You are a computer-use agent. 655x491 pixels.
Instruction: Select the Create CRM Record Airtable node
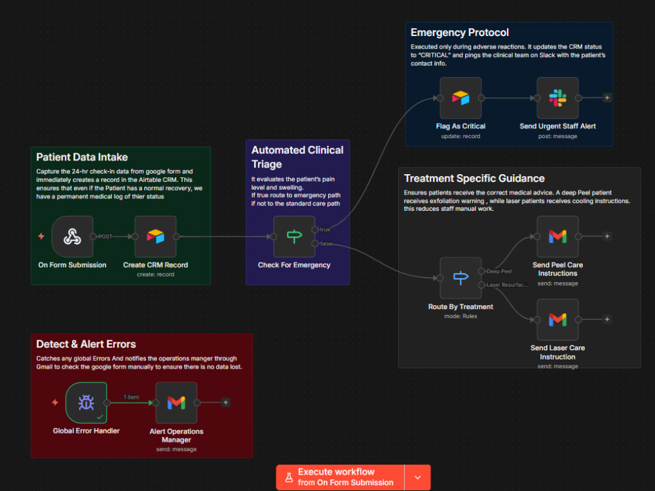coord(155,236)
